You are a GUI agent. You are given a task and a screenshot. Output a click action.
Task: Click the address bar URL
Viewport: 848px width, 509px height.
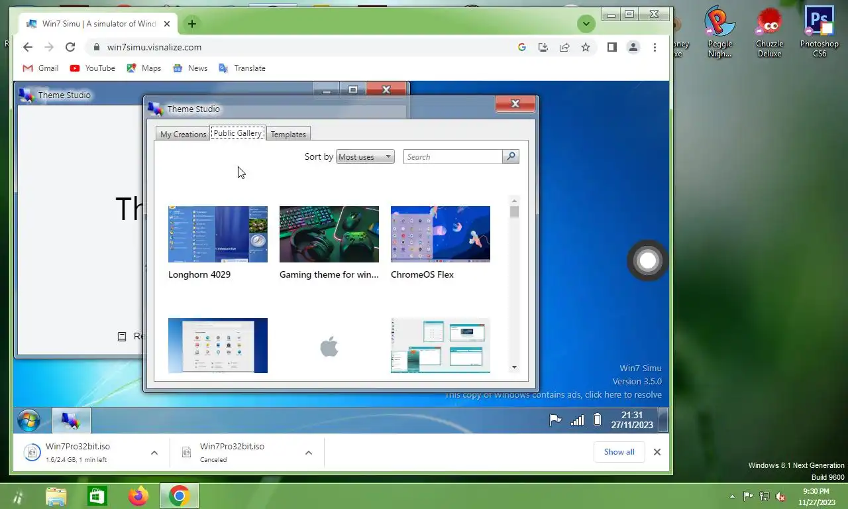click(154, 47)
